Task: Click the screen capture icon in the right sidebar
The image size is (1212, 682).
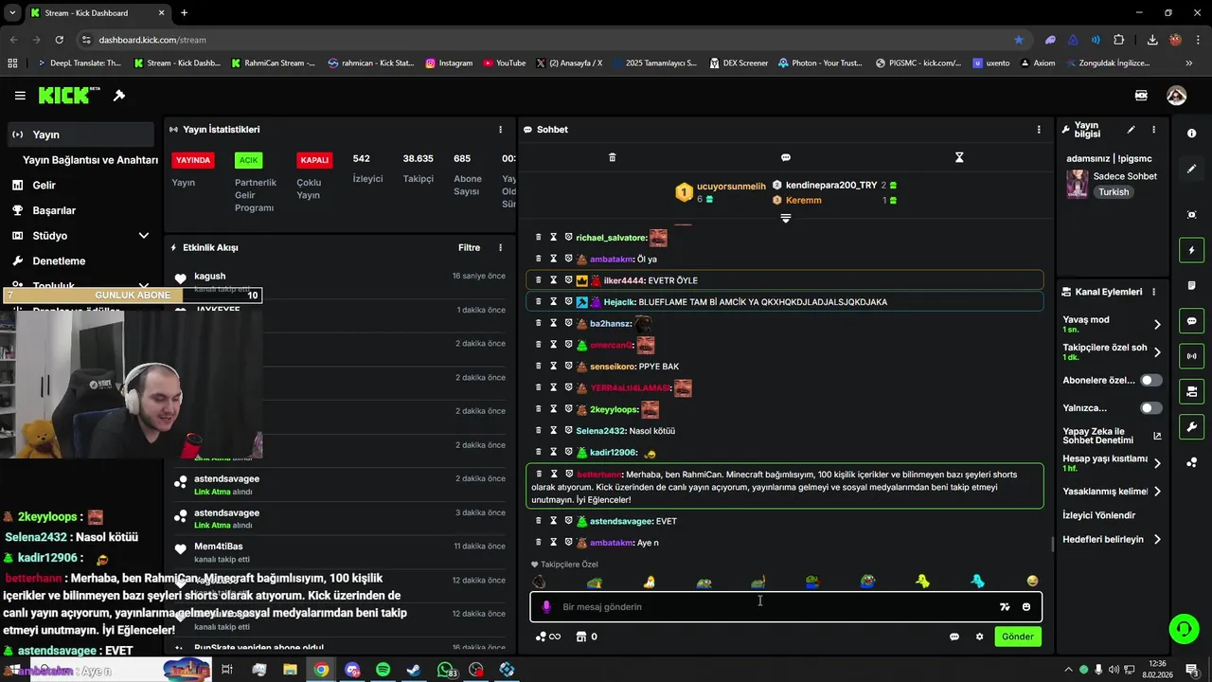Action: click(1191, 215)
